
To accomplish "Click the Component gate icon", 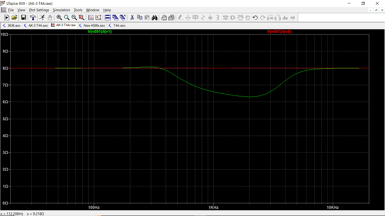I will coord(233,18).
